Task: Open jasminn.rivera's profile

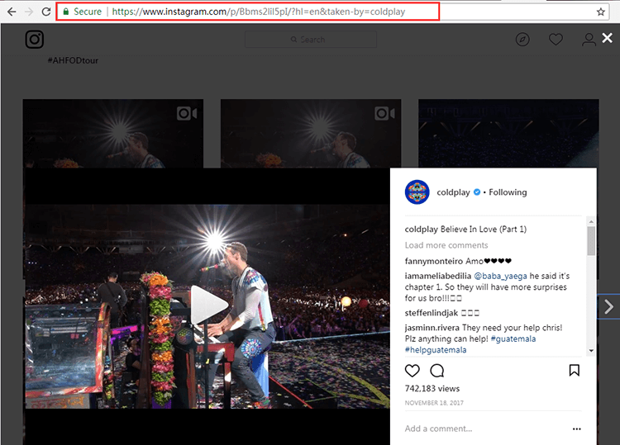Action: [x=432, y=328]
